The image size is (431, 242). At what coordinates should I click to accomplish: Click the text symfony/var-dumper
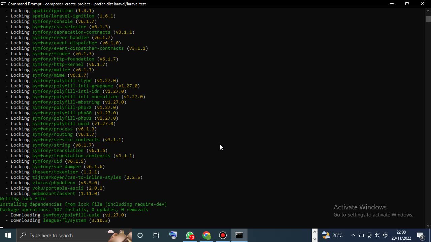tap(57, 166)
